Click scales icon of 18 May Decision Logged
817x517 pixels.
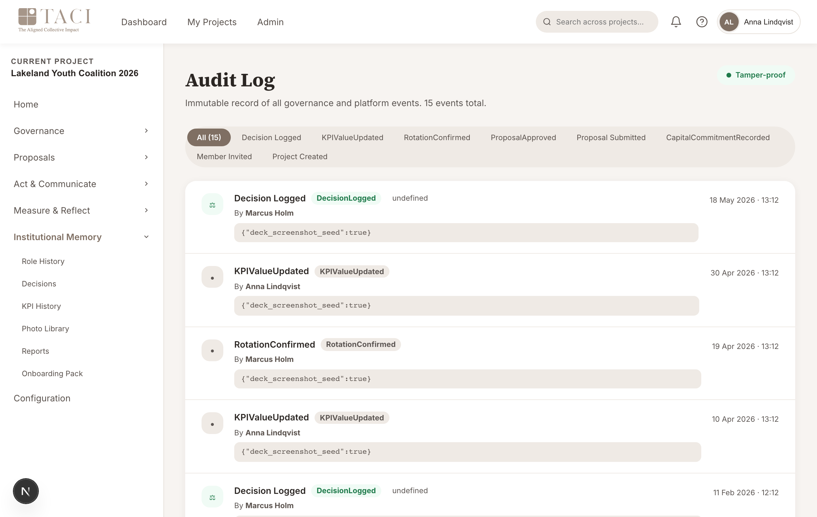coord(212,205)
